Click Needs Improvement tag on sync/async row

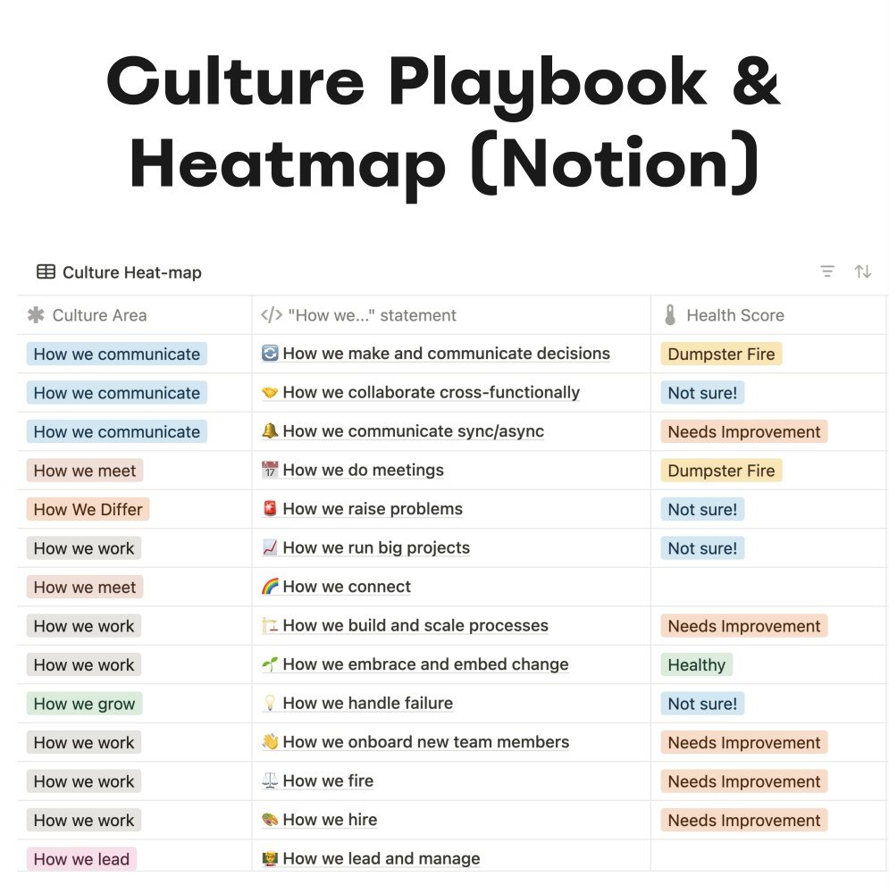point(743,431)
